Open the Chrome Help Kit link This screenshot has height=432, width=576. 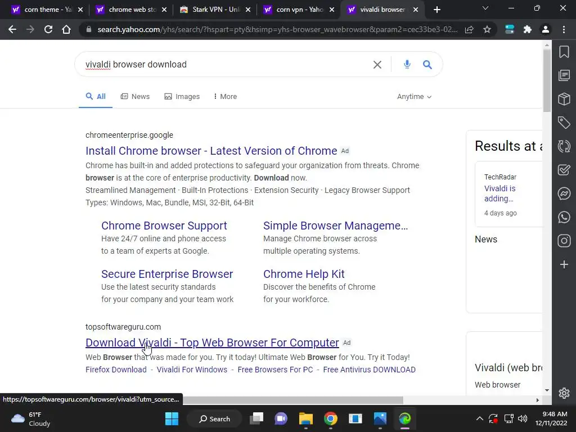pos(304,274)
